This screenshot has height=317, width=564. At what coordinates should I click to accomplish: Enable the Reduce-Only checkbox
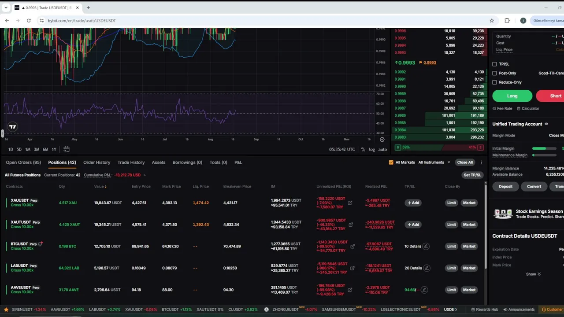click(x=494, y=82)
